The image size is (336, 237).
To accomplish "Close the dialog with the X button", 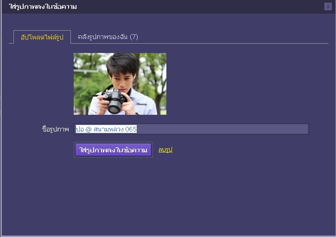I will [x=328, y=7].
